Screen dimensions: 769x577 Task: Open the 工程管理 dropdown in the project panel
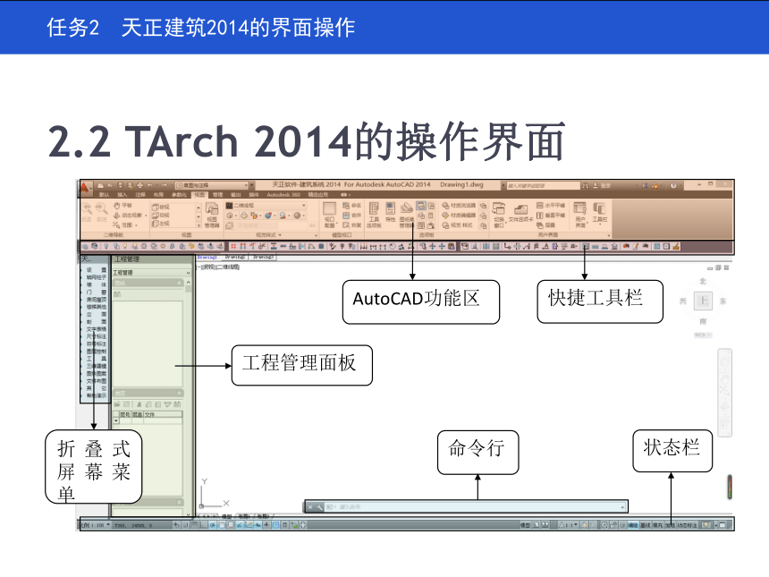151,273
